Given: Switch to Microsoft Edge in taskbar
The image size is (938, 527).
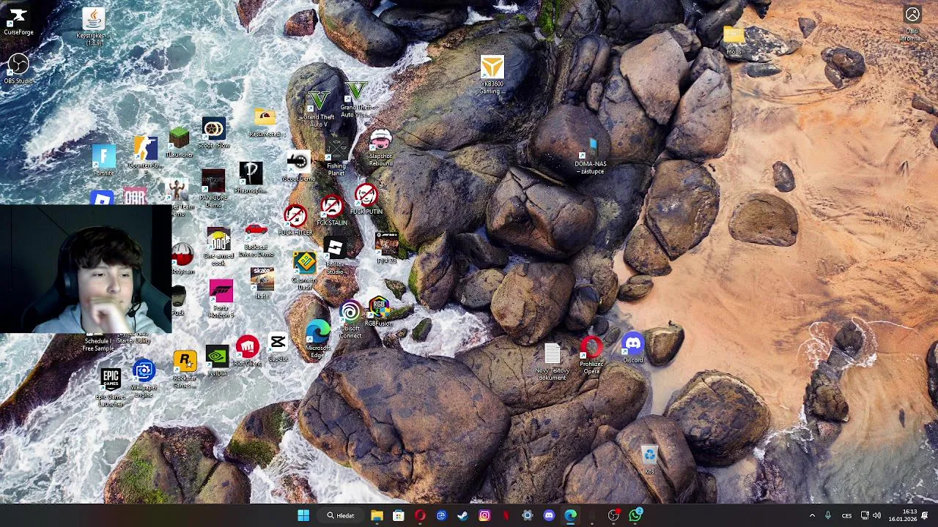Looking at the screenshot, I should tap(570, 515).
